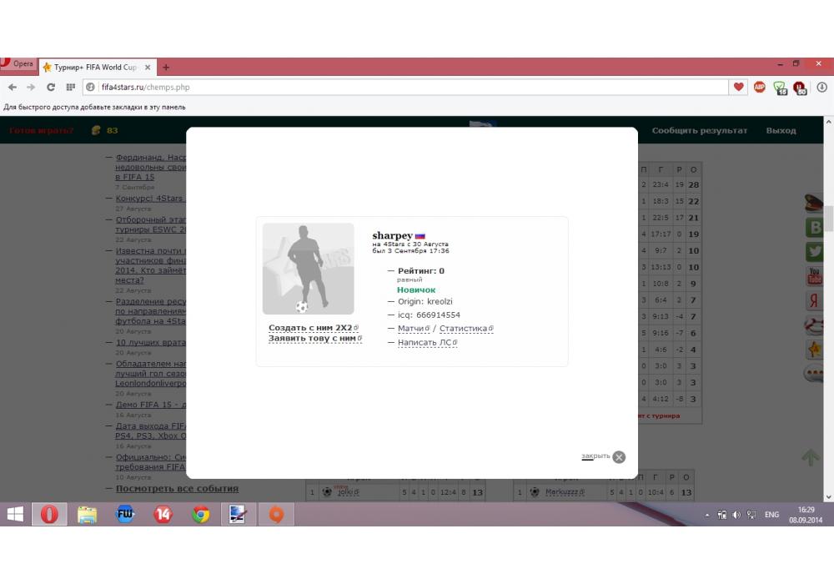Click Написать ЛС link

point(427,343)
